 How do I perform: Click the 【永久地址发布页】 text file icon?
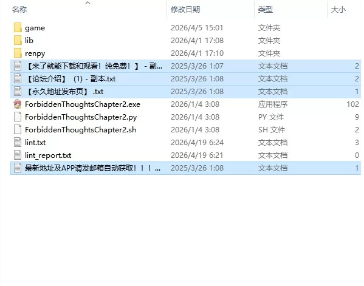(18, 92)
